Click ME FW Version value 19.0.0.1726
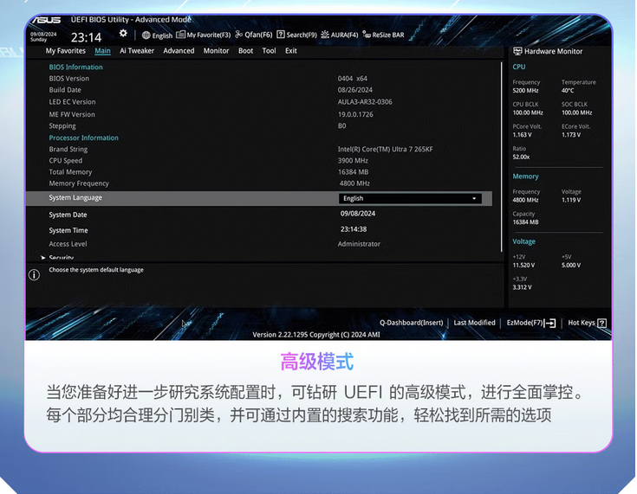The width and height of the screenshot is (637, 494). click(x=355, y=114)
